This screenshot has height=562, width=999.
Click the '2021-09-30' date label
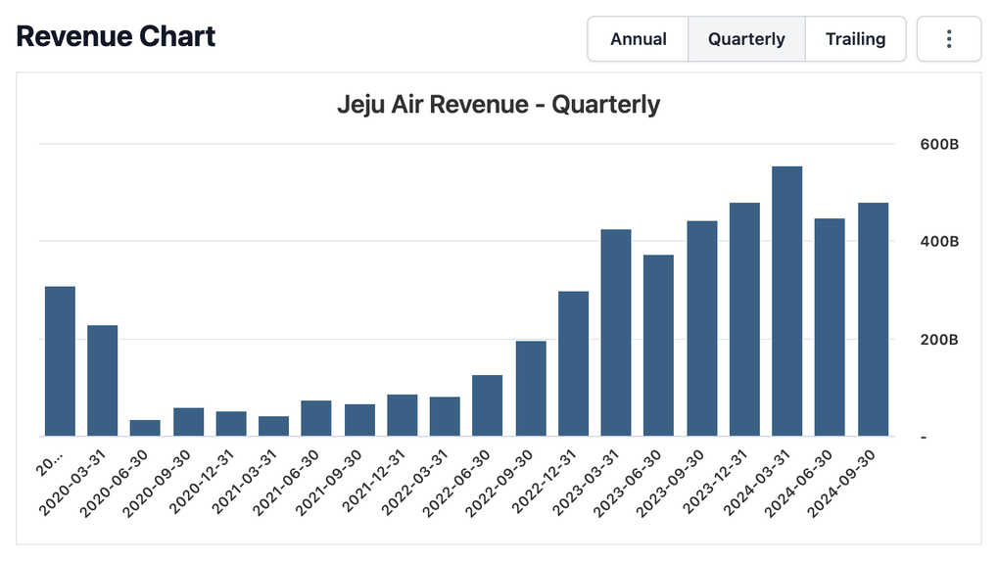329,483
